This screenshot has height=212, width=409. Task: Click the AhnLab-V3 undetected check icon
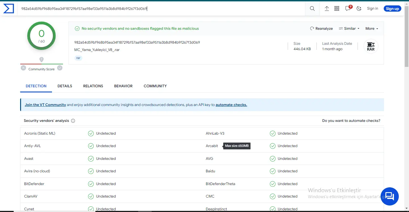click(273, 133)
